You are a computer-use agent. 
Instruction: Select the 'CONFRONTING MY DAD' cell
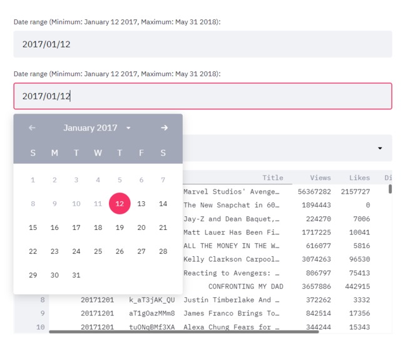(x=246, y=286)
